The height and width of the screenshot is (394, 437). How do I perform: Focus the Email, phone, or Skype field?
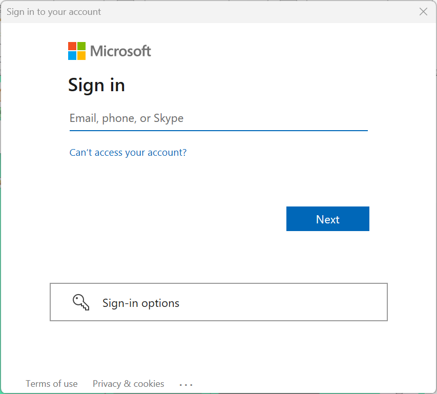pos(218,118)
